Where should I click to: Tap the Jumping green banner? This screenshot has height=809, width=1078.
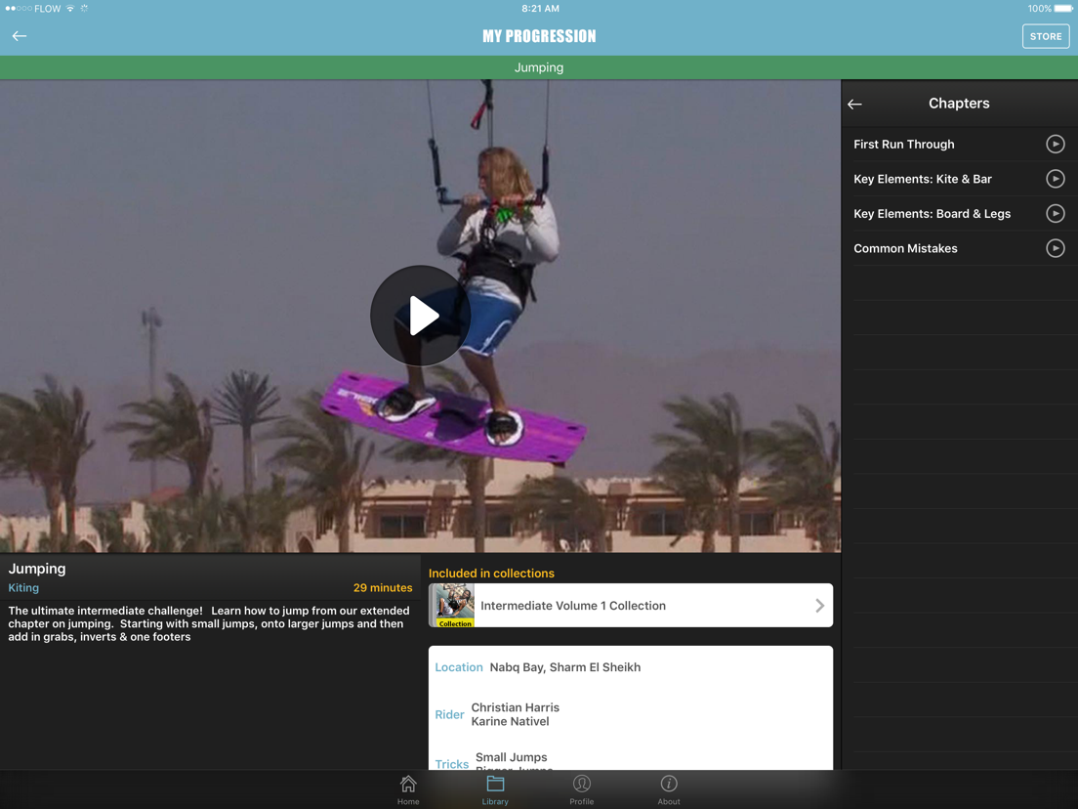pos(539,67)
